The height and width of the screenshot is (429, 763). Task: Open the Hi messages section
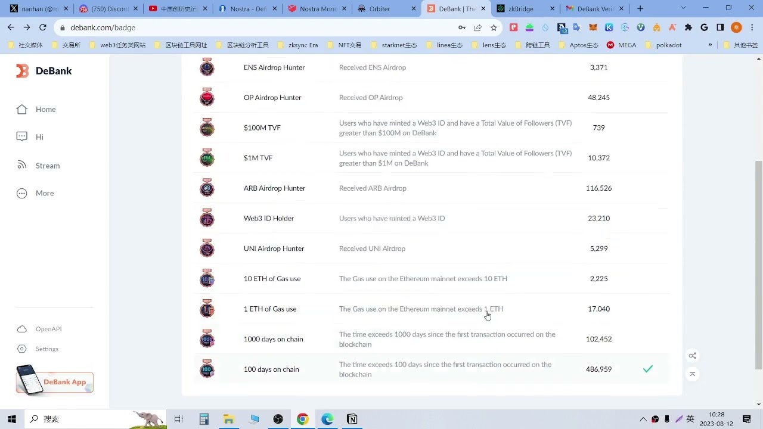pos(30,137)
